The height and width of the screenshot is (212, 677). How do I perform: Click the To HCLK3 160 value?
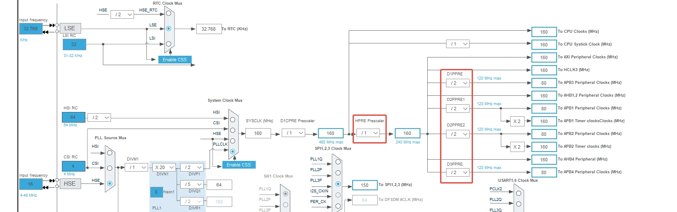544,70
